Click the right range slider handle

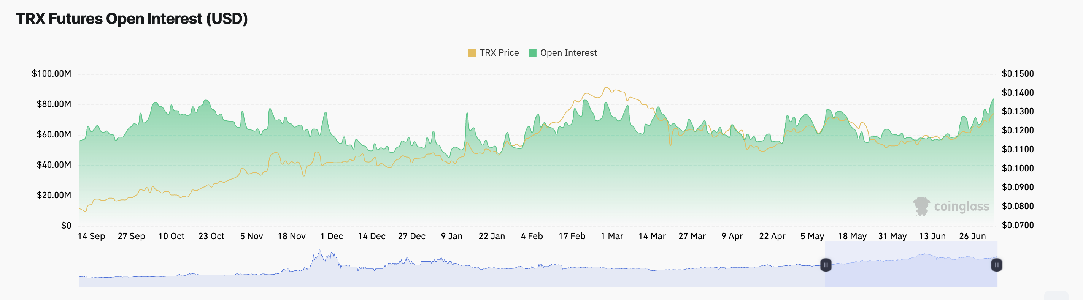coord(996,265)
